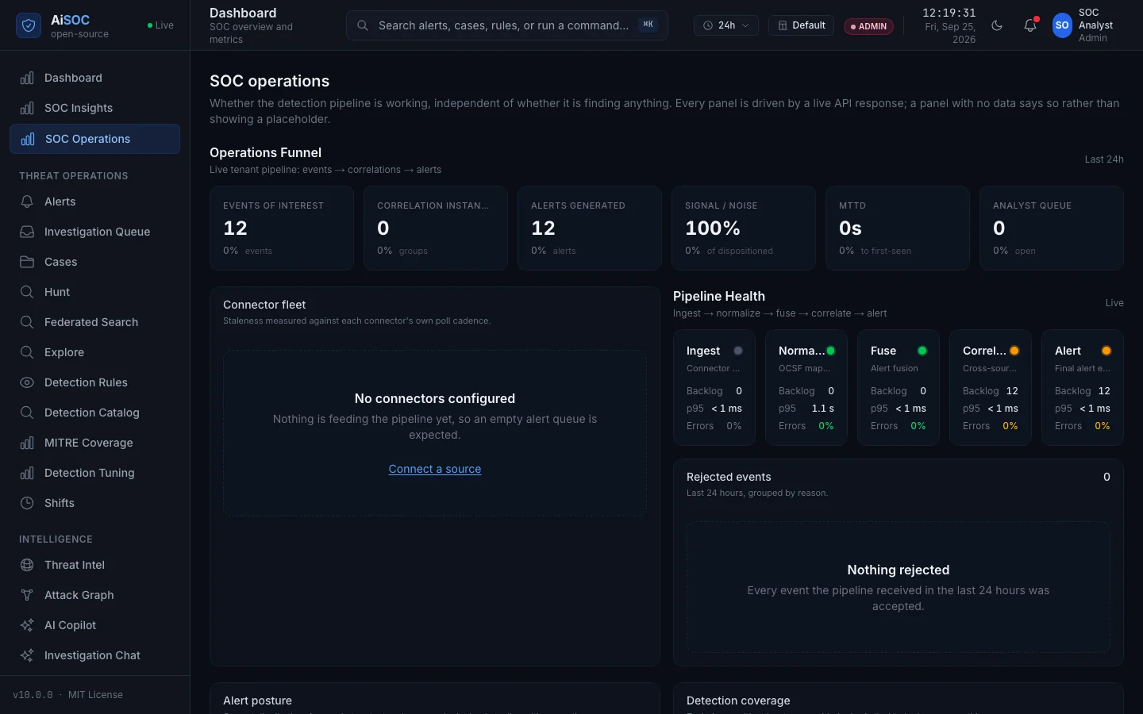Screen dimensions: 1143x714
Task: Follow the Connect a source link
Action: (x=435, y=469)
